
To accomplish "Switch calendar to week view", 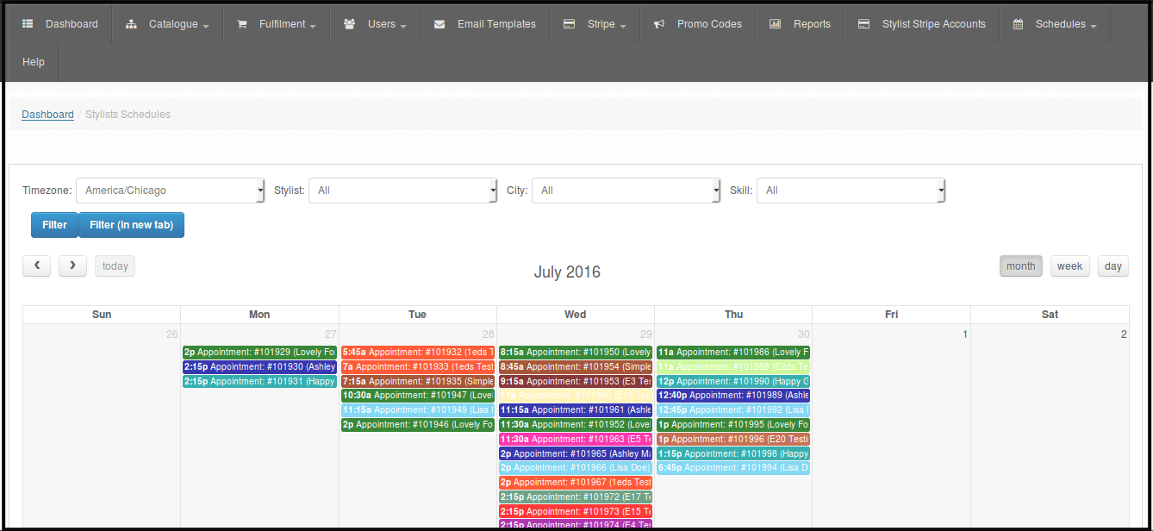I will click(x=1069, y=266).
